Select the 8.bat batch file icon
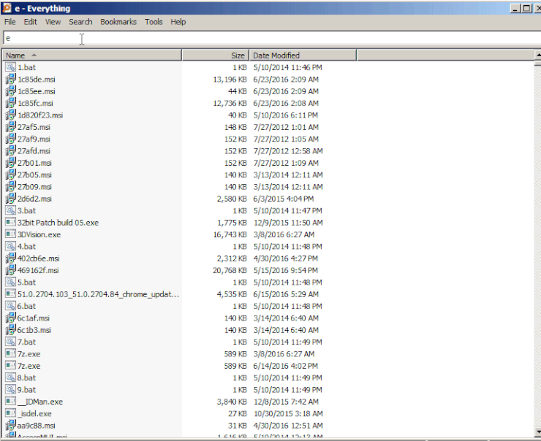Screen dimensions: 541x441 pyautogui.click(x=11, y=378)
